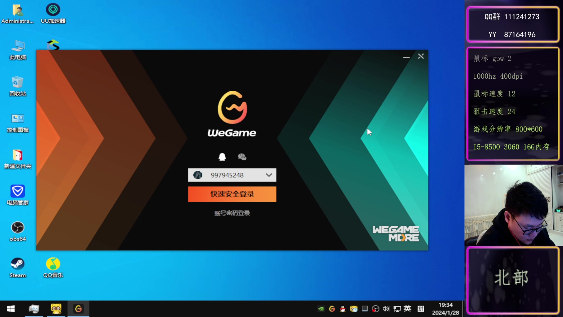Open the 账号密码登录 password login link
The width and height of the screenshot is (563, 317).
232,213
